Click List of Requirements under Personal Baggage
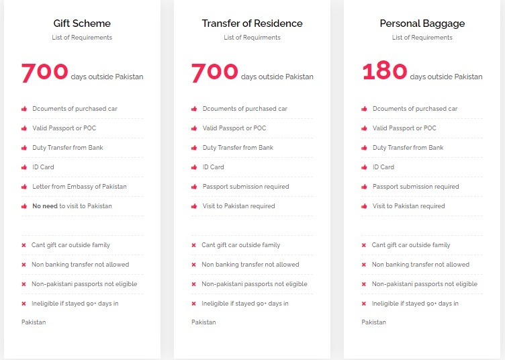Viewport: 505px width, 360px height. pyautogui.click(x=422, y=38)
